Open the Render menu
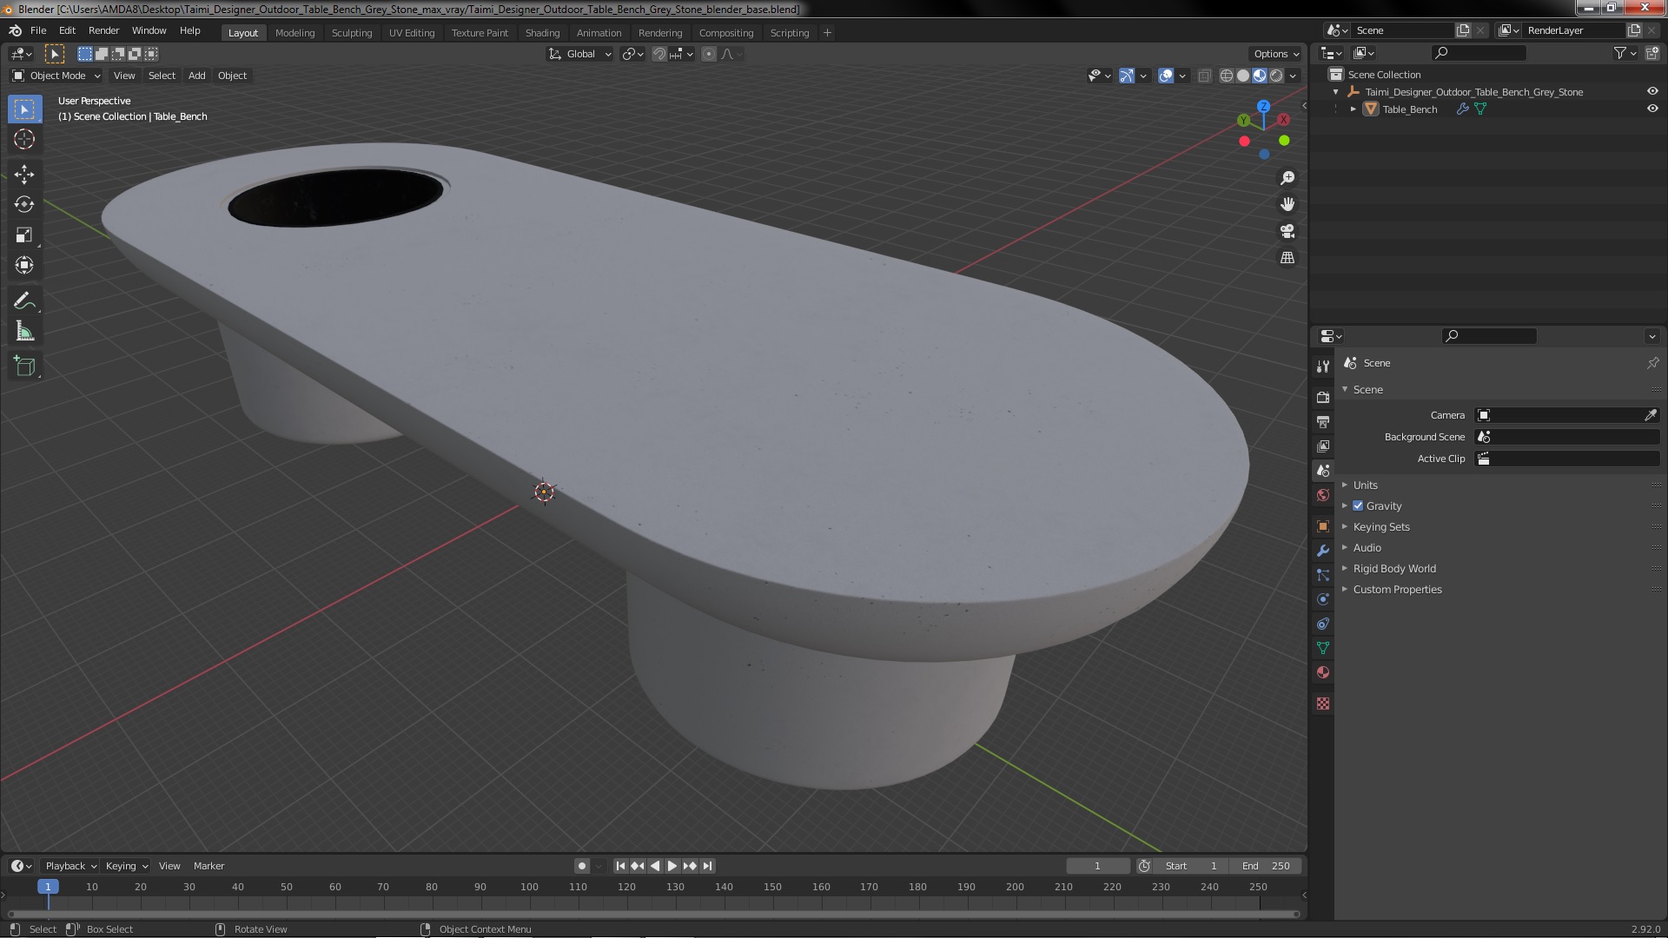 click(x=103, y=30)
